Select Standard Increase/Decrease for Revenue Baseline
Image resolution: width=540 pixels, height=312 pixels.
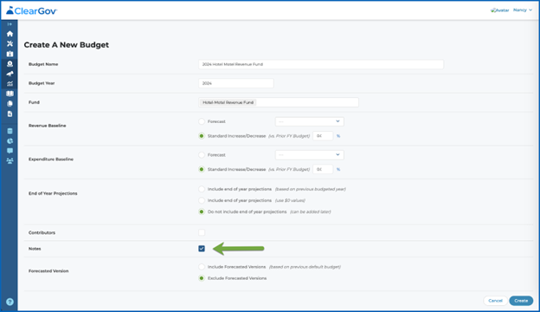pyautogui.click(x=202, y=136)
